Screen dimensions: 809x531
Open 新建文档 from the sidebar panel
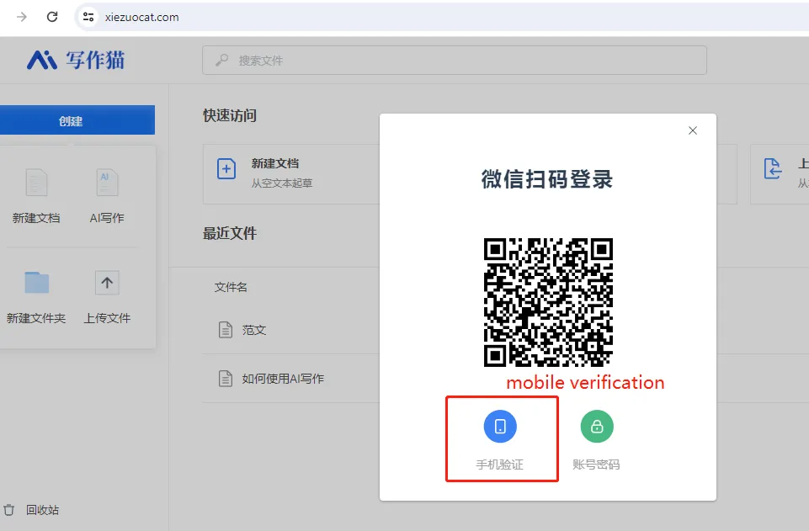[x=36, y=192]
